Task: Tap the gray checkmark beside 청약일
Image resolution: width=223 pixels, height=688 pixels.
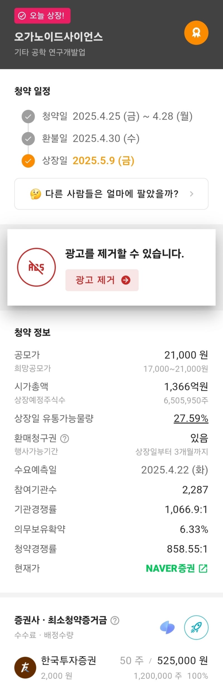Action: point(28,117)
